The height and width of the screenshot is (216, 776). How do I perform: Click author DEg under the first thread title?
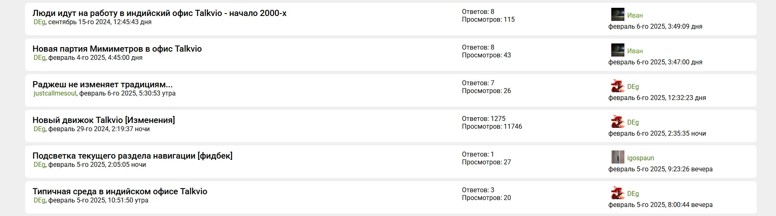(x=39, y=22)
